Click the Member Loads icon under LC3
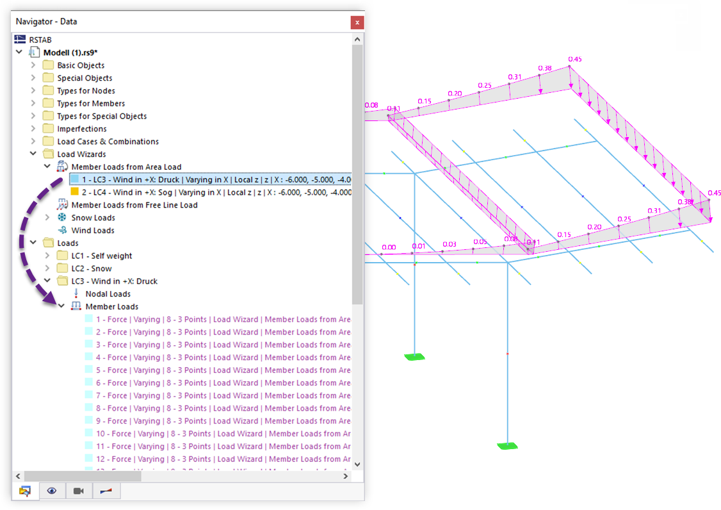721x510 pixels. [77, 306]
